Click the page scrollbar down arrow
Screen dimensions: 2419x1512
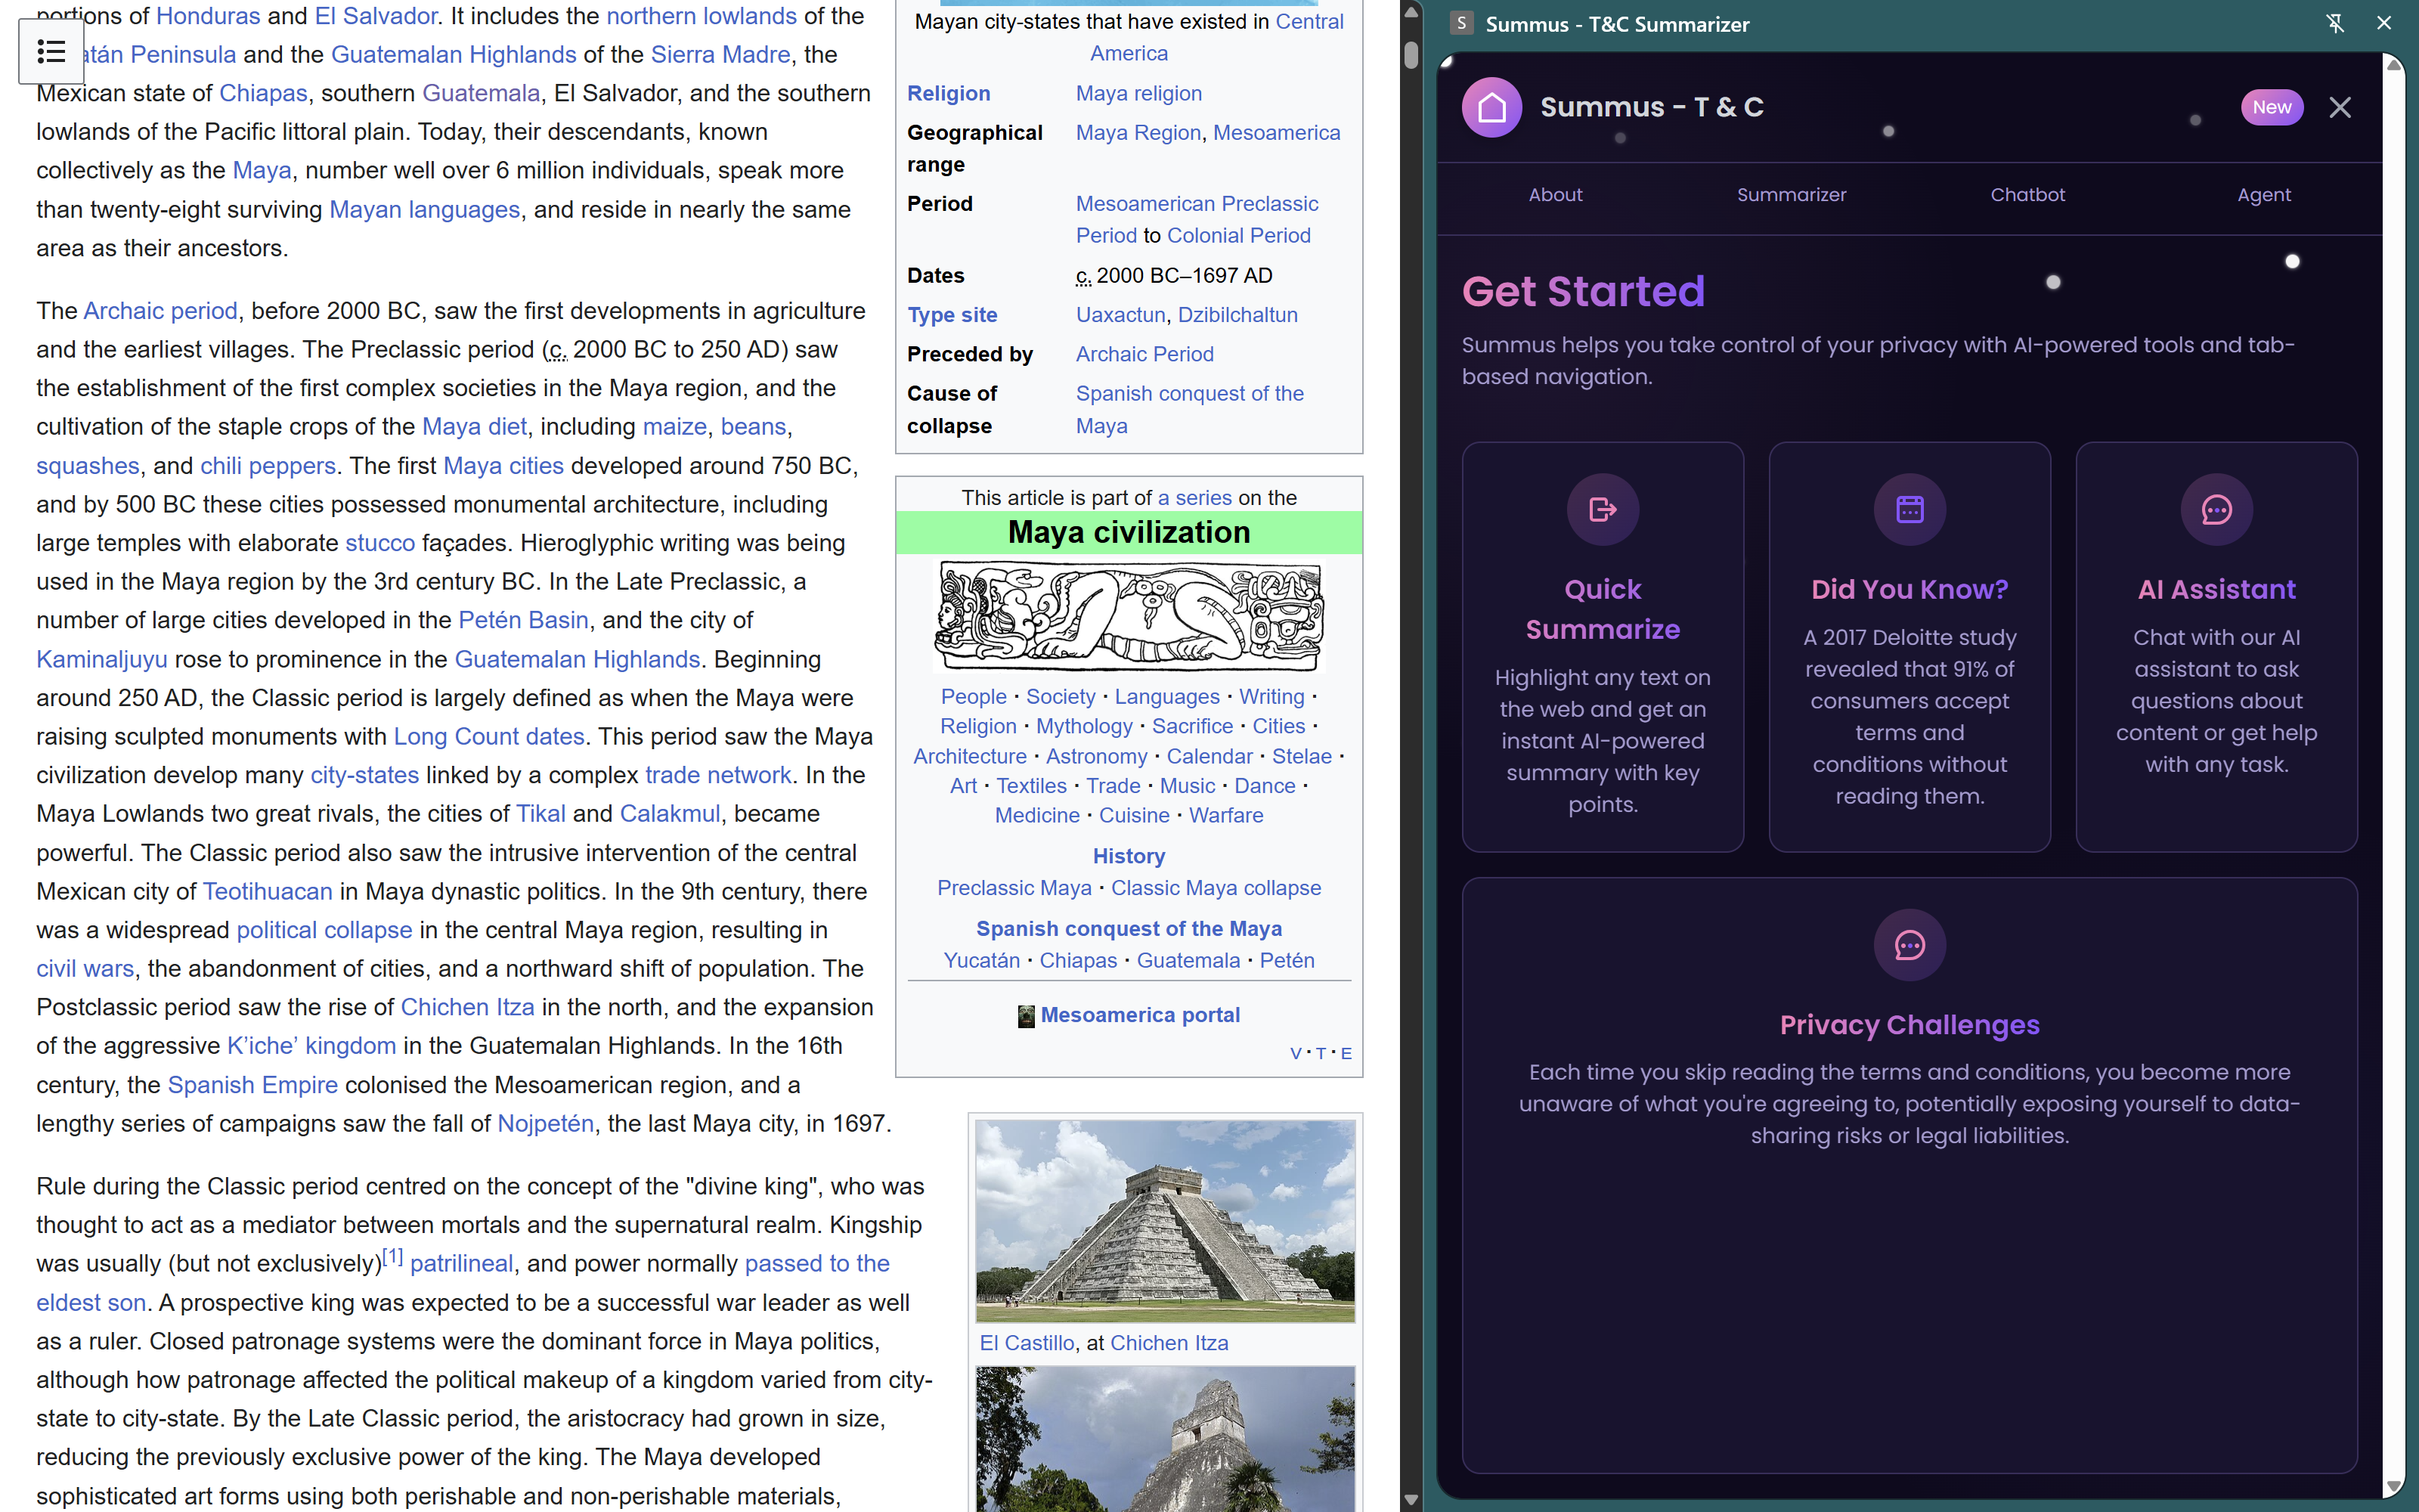(1411, 1499)
